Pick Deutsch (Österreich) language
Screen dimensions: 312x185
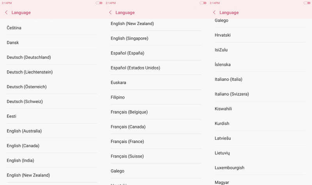[x=27, y=87]
